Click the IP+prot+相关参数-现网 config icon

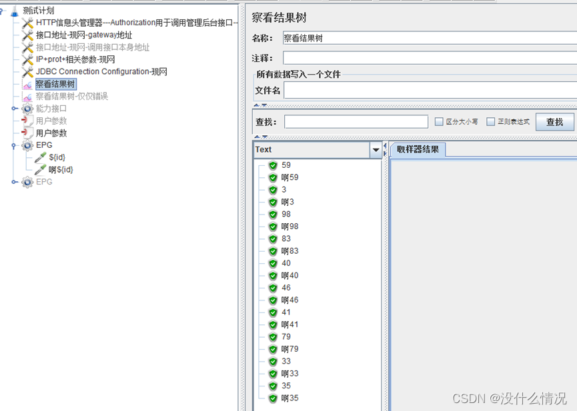[x=27, y=59]
